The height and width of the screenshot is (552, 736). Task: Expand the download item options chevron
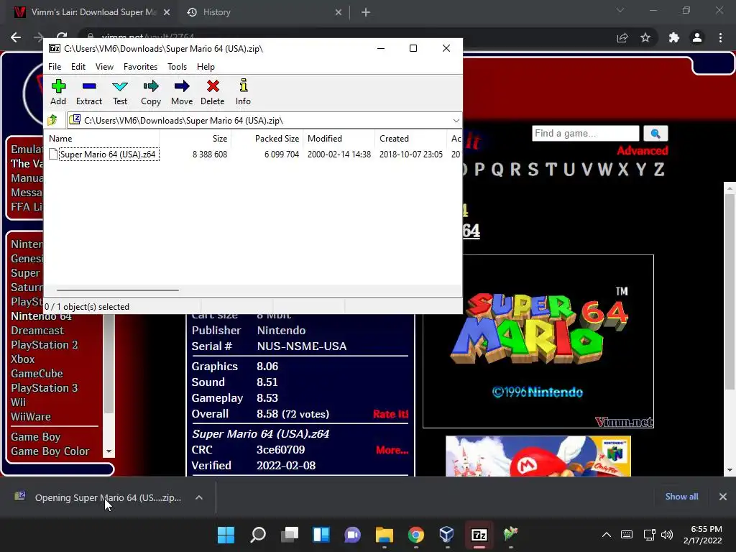coord(199,497)
